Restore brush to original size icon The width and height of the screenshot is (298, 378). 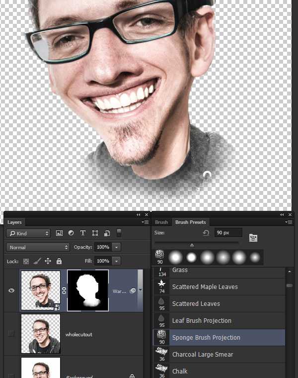click(x=206, y=233)
